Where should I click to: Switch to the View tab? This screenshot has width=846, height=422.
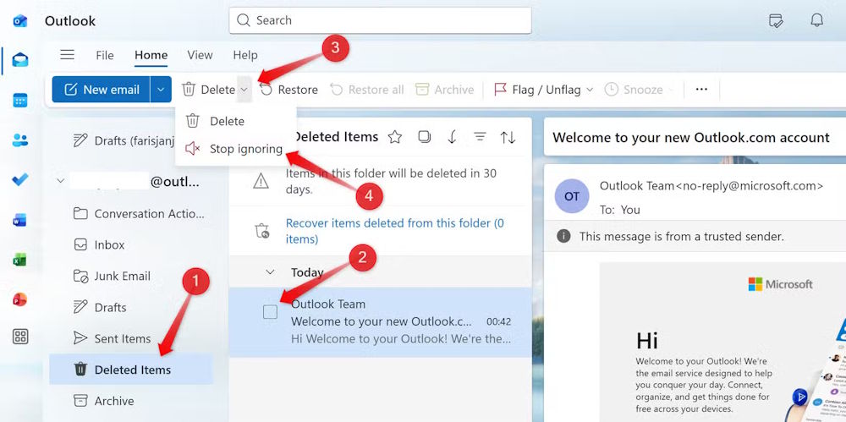pos(200,55)
